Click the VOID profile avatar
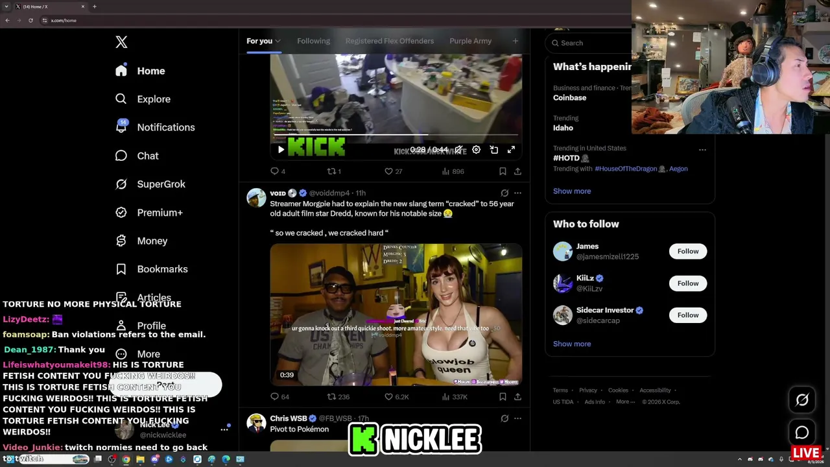Screen dimensions: 830x467 (x=256, y=198)
